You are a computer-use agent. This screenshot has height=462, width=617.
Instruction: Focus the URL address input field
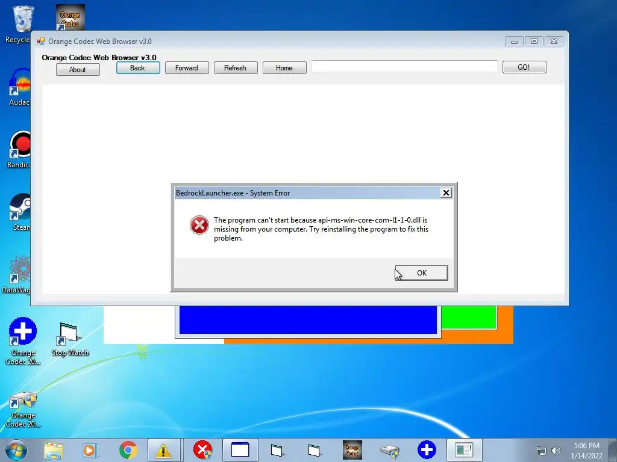(404, 66)
